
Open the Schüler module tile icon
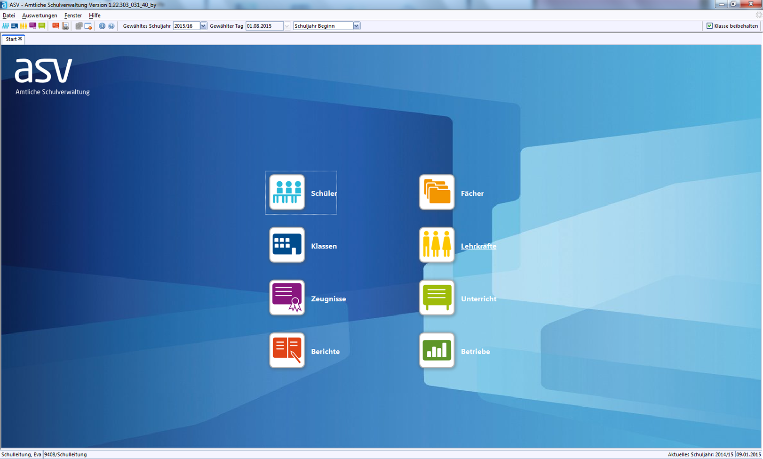point(286,193)
